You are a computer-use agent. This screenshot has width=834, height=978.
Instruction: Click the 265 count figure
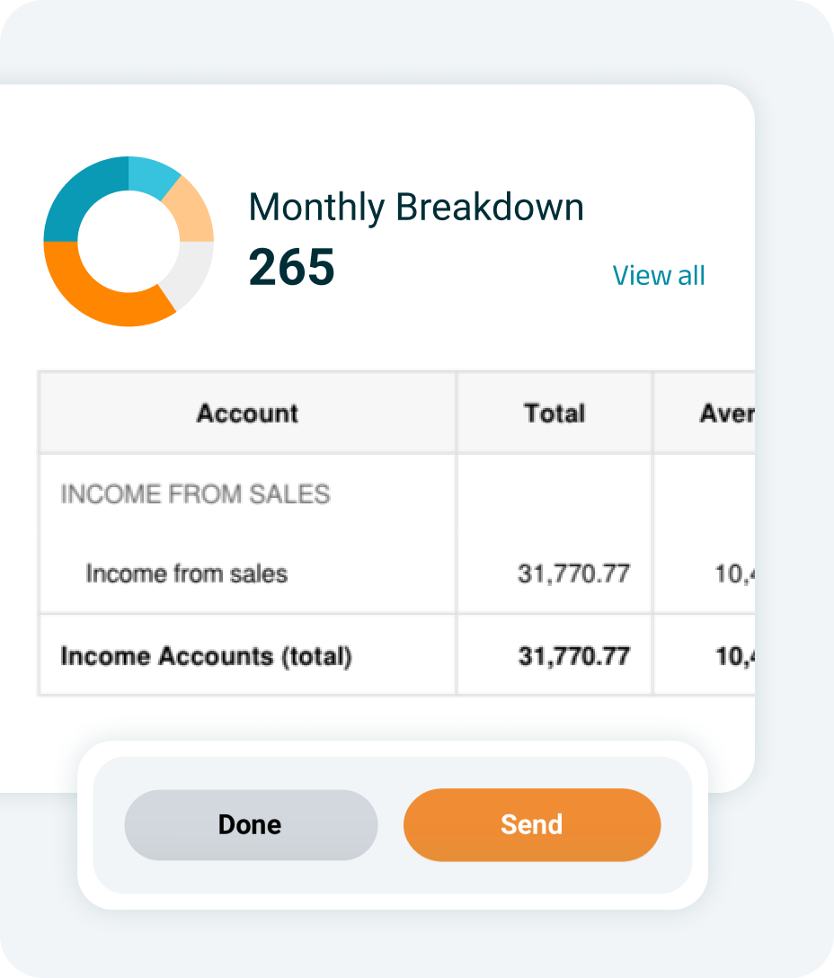tap(292, 267)
